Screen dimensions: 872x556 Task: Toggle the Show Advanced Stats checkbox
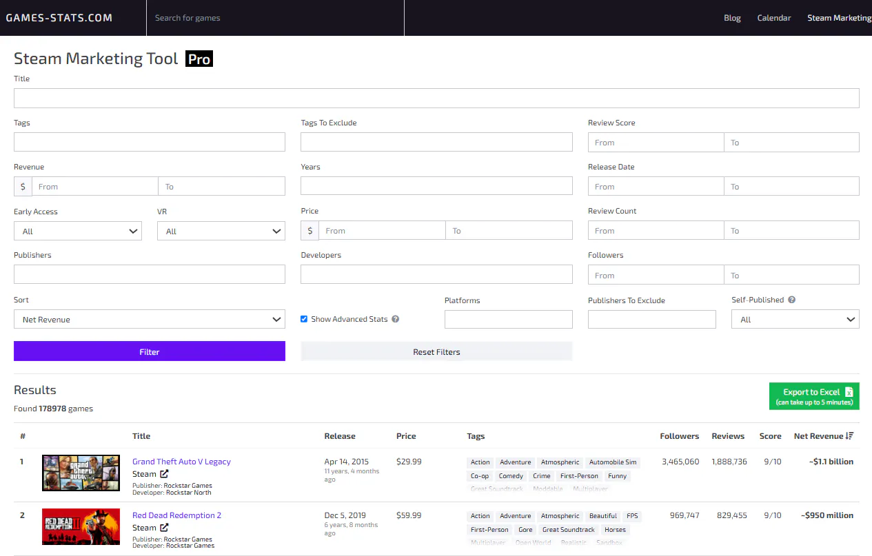[304, 319]
